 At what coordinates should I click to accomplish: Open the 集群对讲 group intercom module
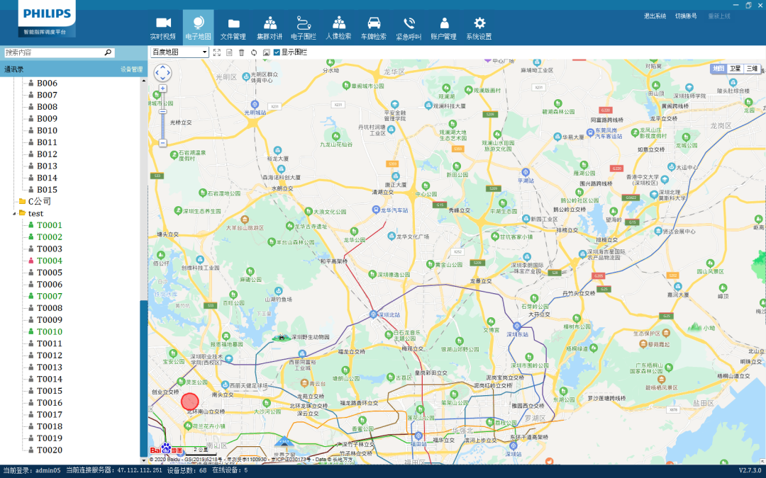[x=270, y=28]
